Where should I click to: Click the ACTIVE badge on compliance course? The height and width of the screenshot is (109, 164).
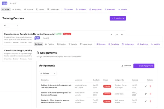point(59,34)
